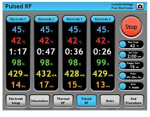This screenshot has width=150, height=117.
Task: Select the Electrode 3 header
Action: (75, 19)
